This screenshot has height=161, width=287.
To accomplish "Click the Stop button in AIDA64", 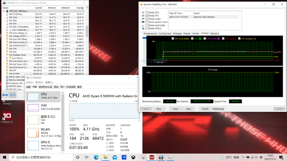I will pos(158,109).
